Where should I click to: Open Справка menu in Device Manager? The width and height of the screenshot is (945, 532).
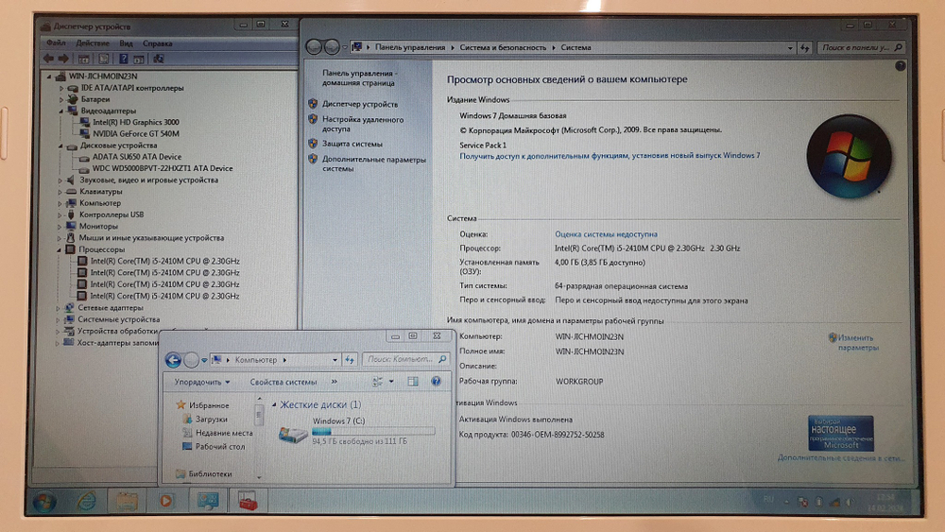tap(157, 43)
